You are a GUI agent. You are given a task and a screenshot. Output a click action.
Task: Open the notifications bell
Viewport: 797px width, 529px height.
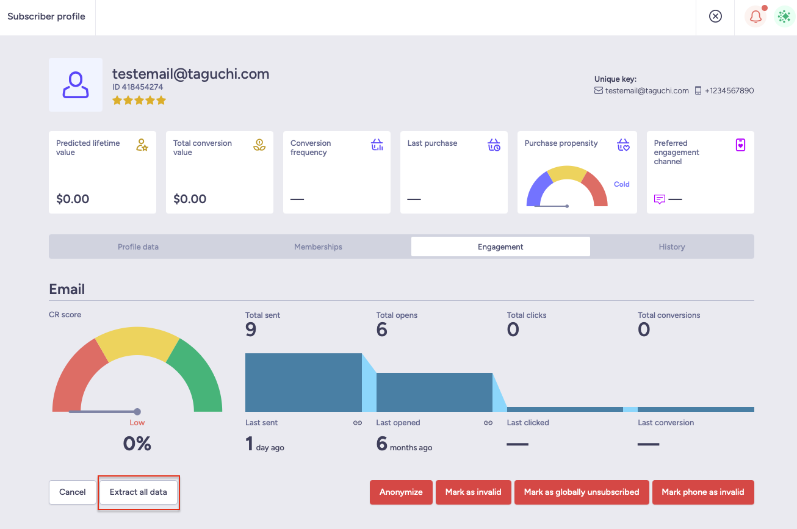tap(756, 16)
